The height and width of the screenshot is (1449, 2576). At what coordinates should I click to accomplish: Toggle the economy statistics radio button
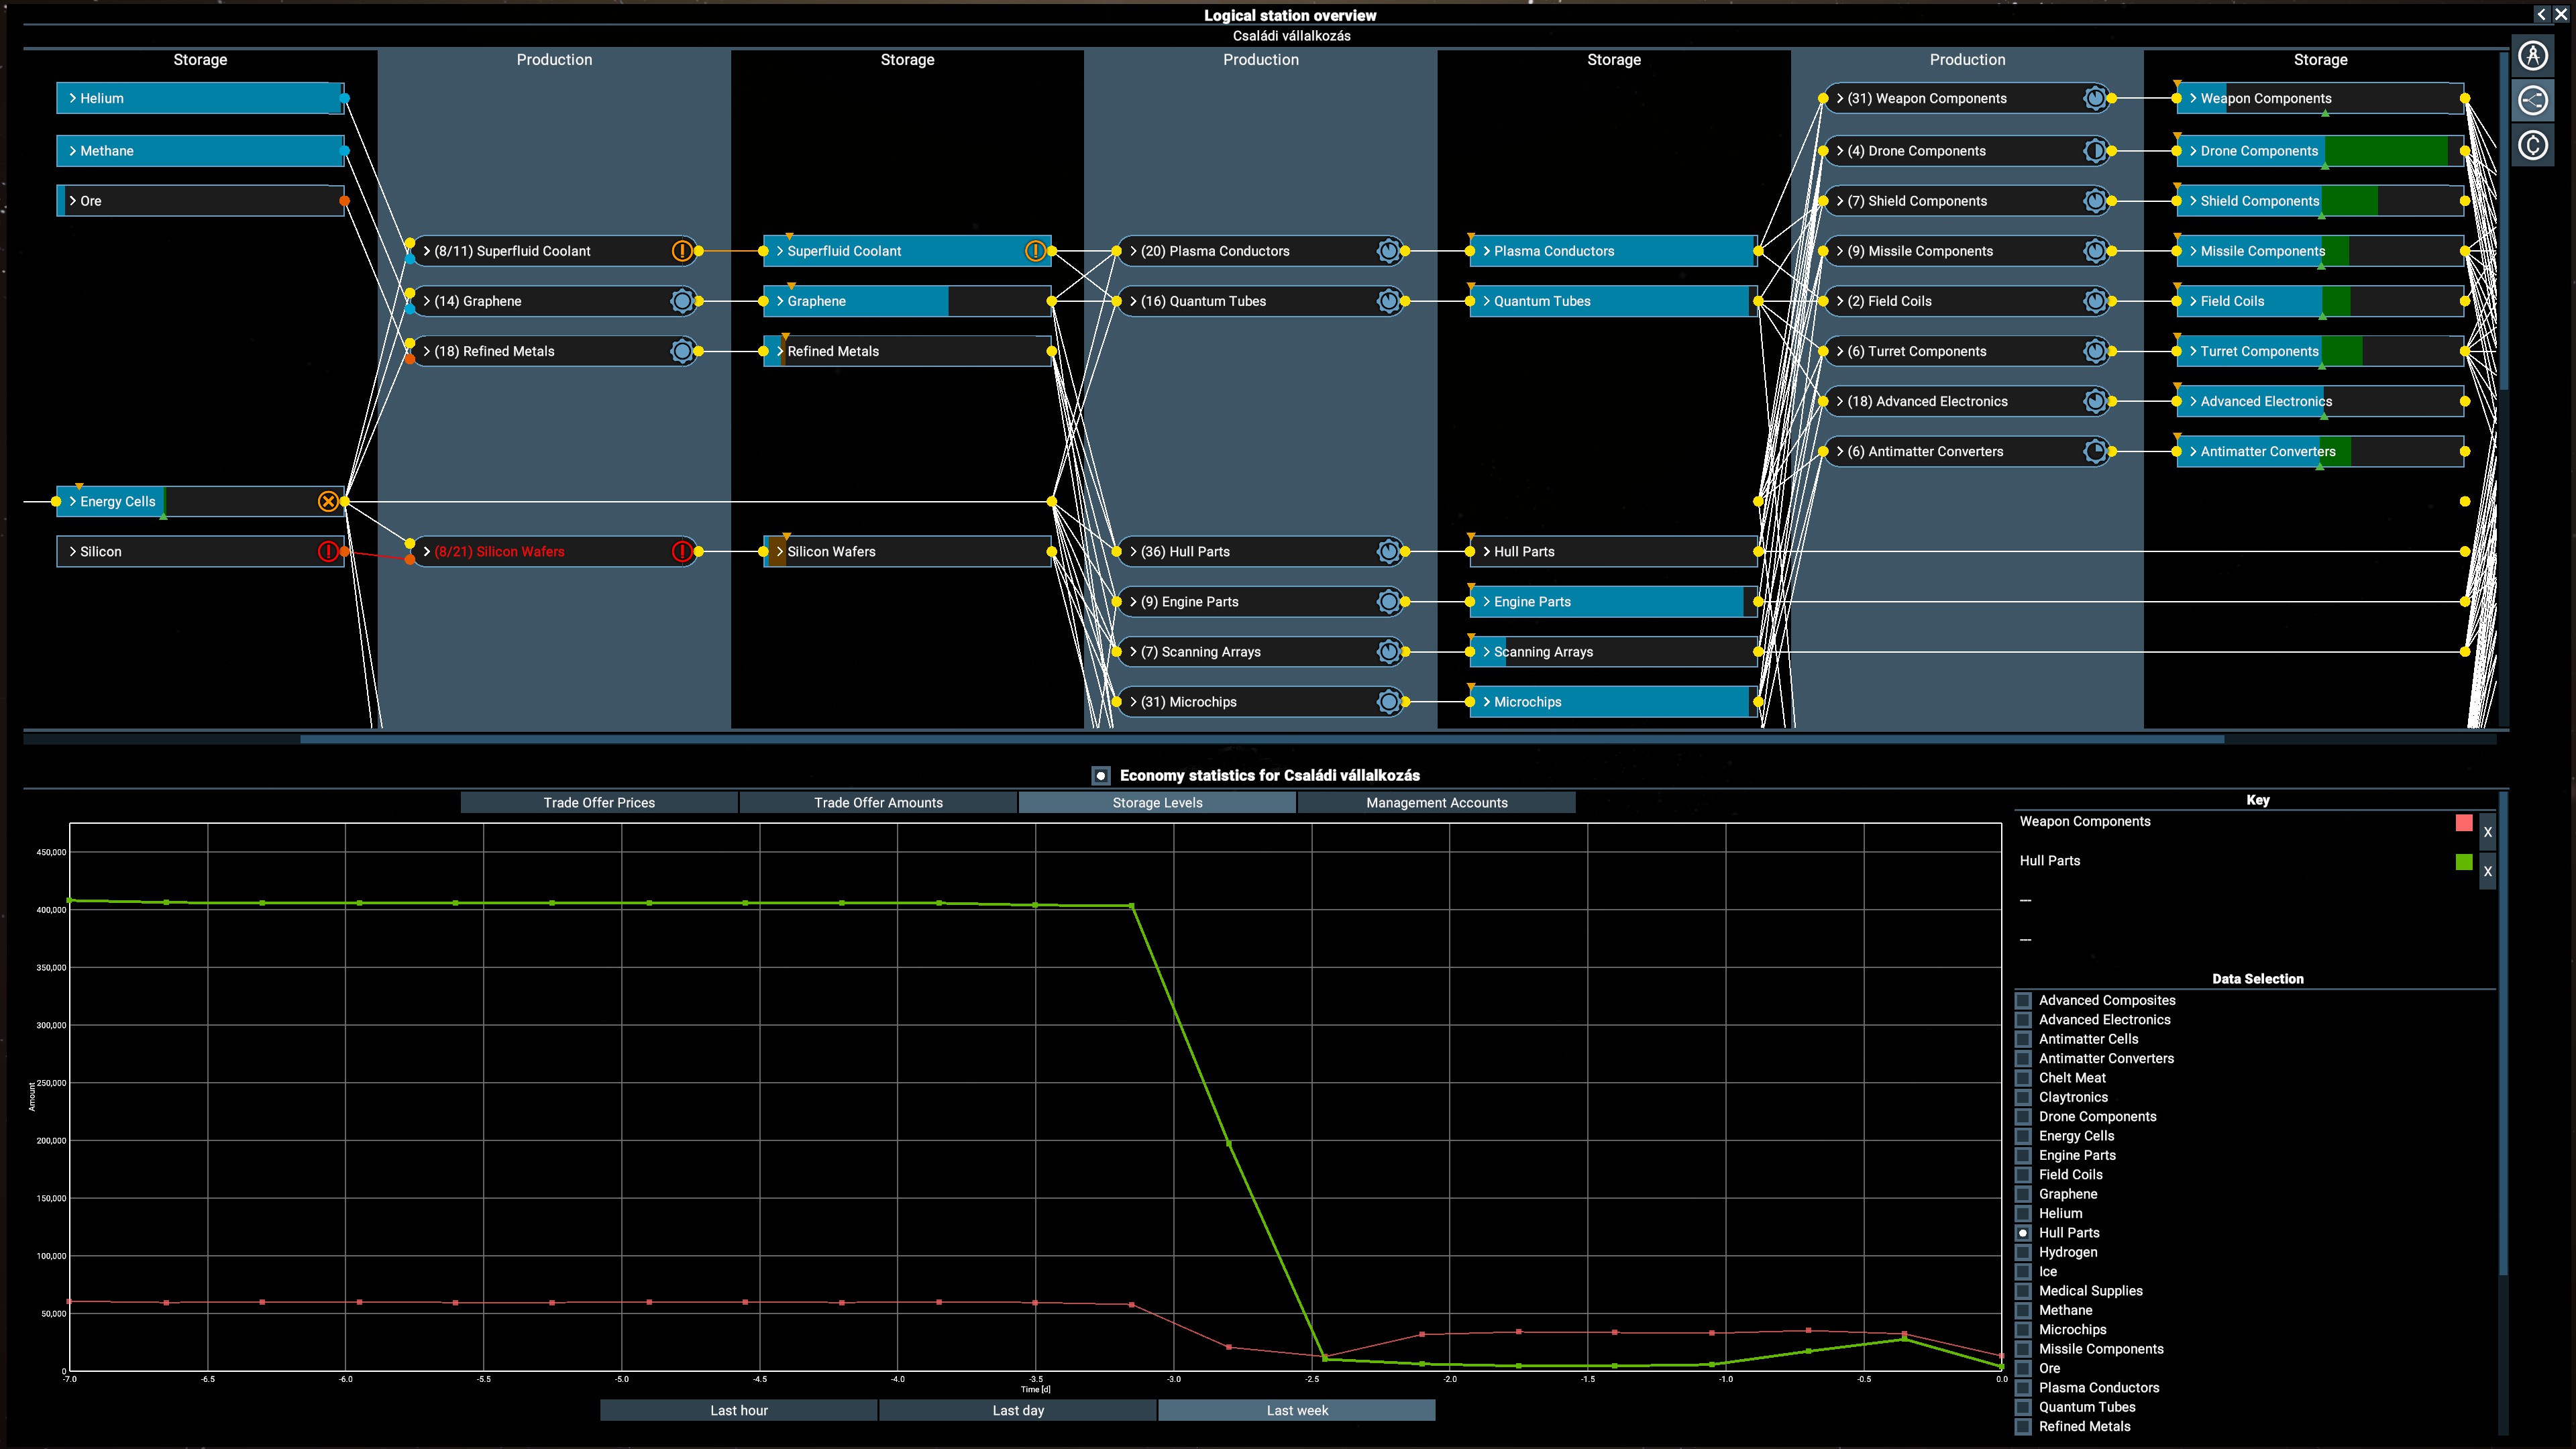click(x=1101, y=775)
